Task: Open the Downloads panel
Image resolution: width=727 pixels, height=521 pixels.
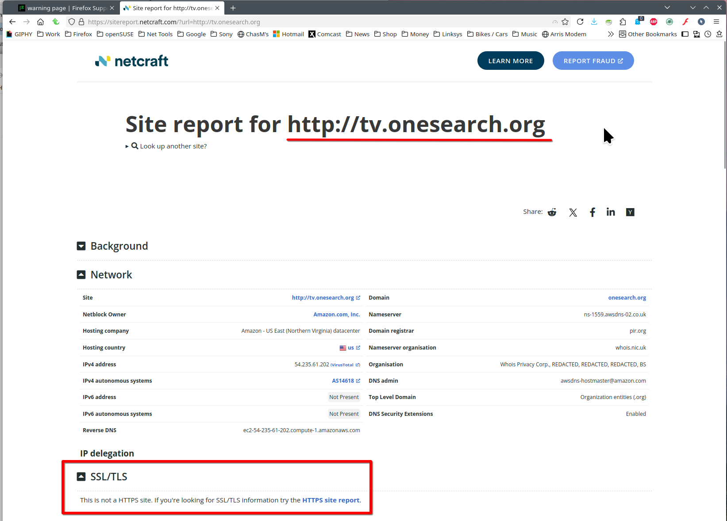Action: [x=594, y=22]
